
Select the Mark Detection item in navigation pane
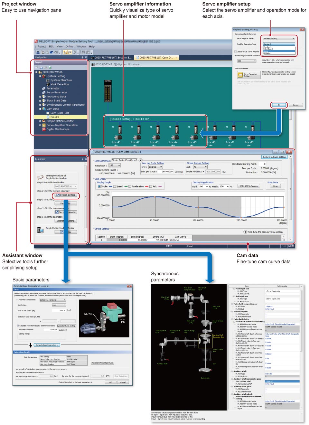(60, 84)
